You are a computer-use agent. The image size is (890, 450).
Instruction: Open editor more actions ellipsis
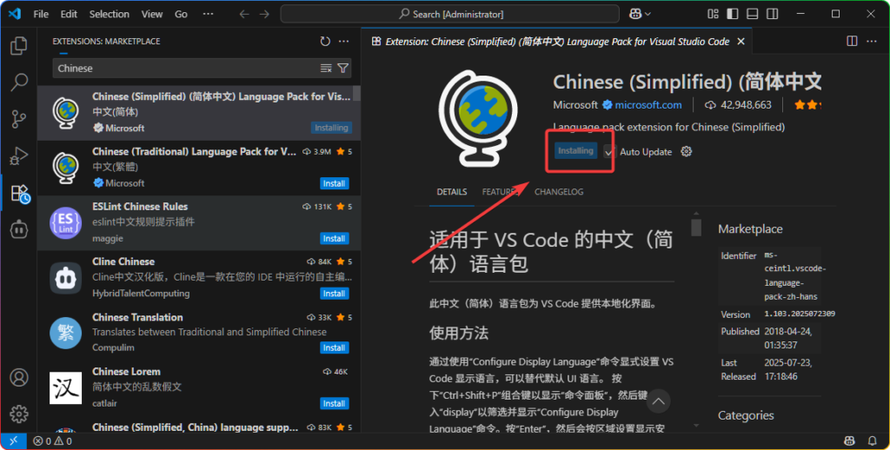click(x=872, y=41)
